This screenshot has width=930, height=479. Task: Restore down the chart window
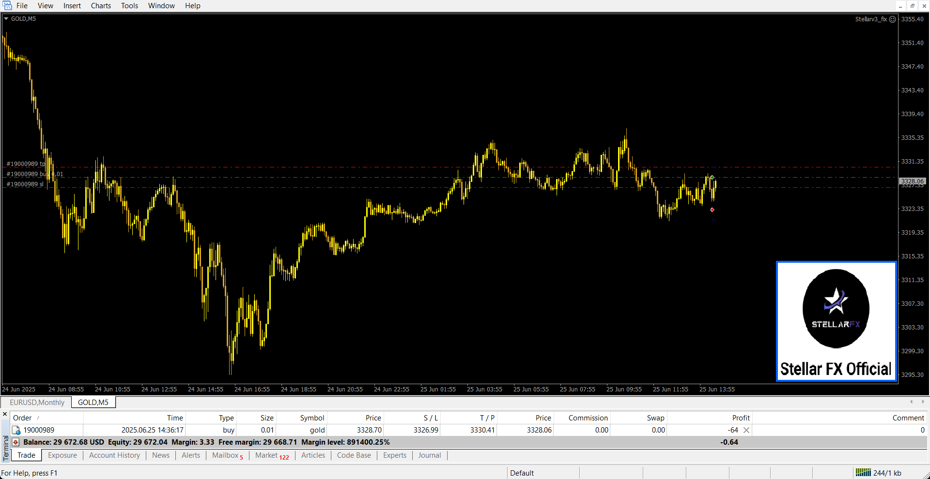pyautogui.click(x=912, y=6)
